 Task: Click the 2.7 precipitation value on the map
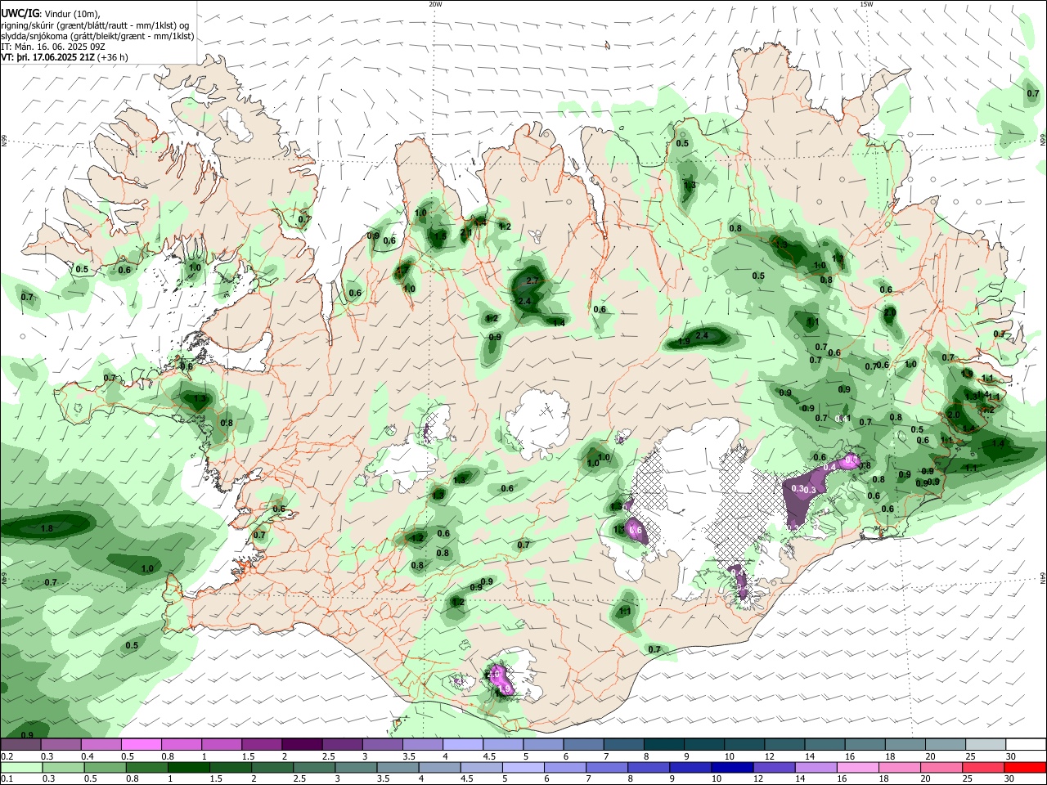[x=532, y=280]
